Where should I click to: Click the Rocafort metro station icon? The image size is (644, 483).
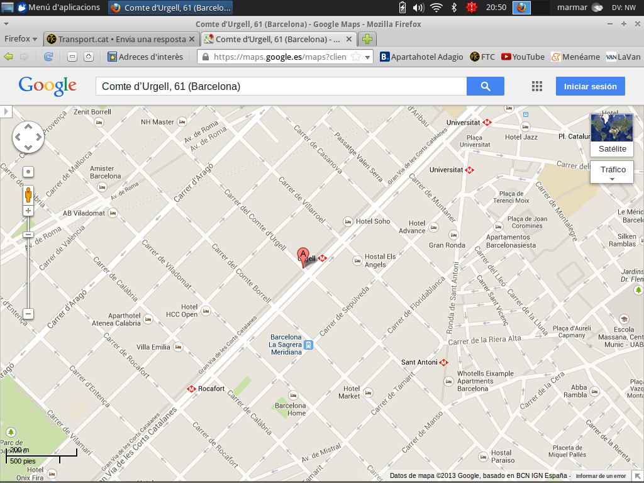(x=191, y=389)
